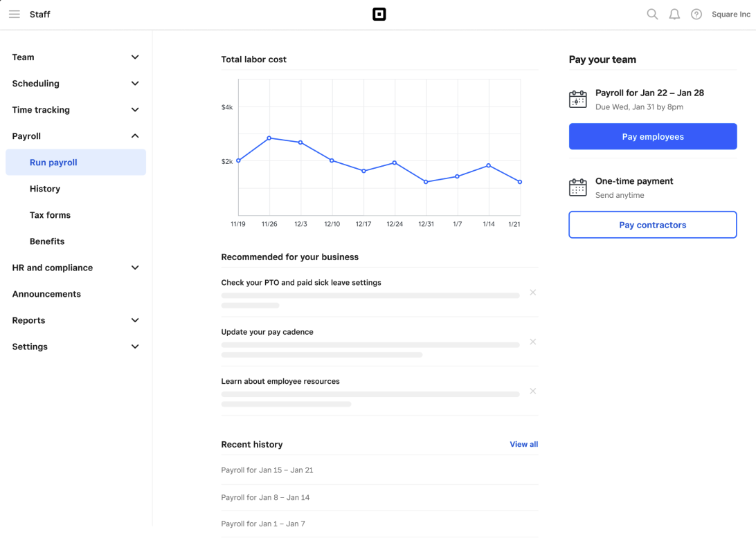The width and height of the screenshot is (756, 545).
Task: Dismiss the Update your pay cadence card
Action: tap(532, 341)
